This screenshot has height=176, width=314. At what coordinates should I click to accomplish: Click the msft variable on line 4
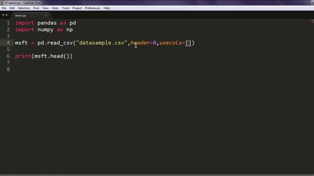(21, 43)
